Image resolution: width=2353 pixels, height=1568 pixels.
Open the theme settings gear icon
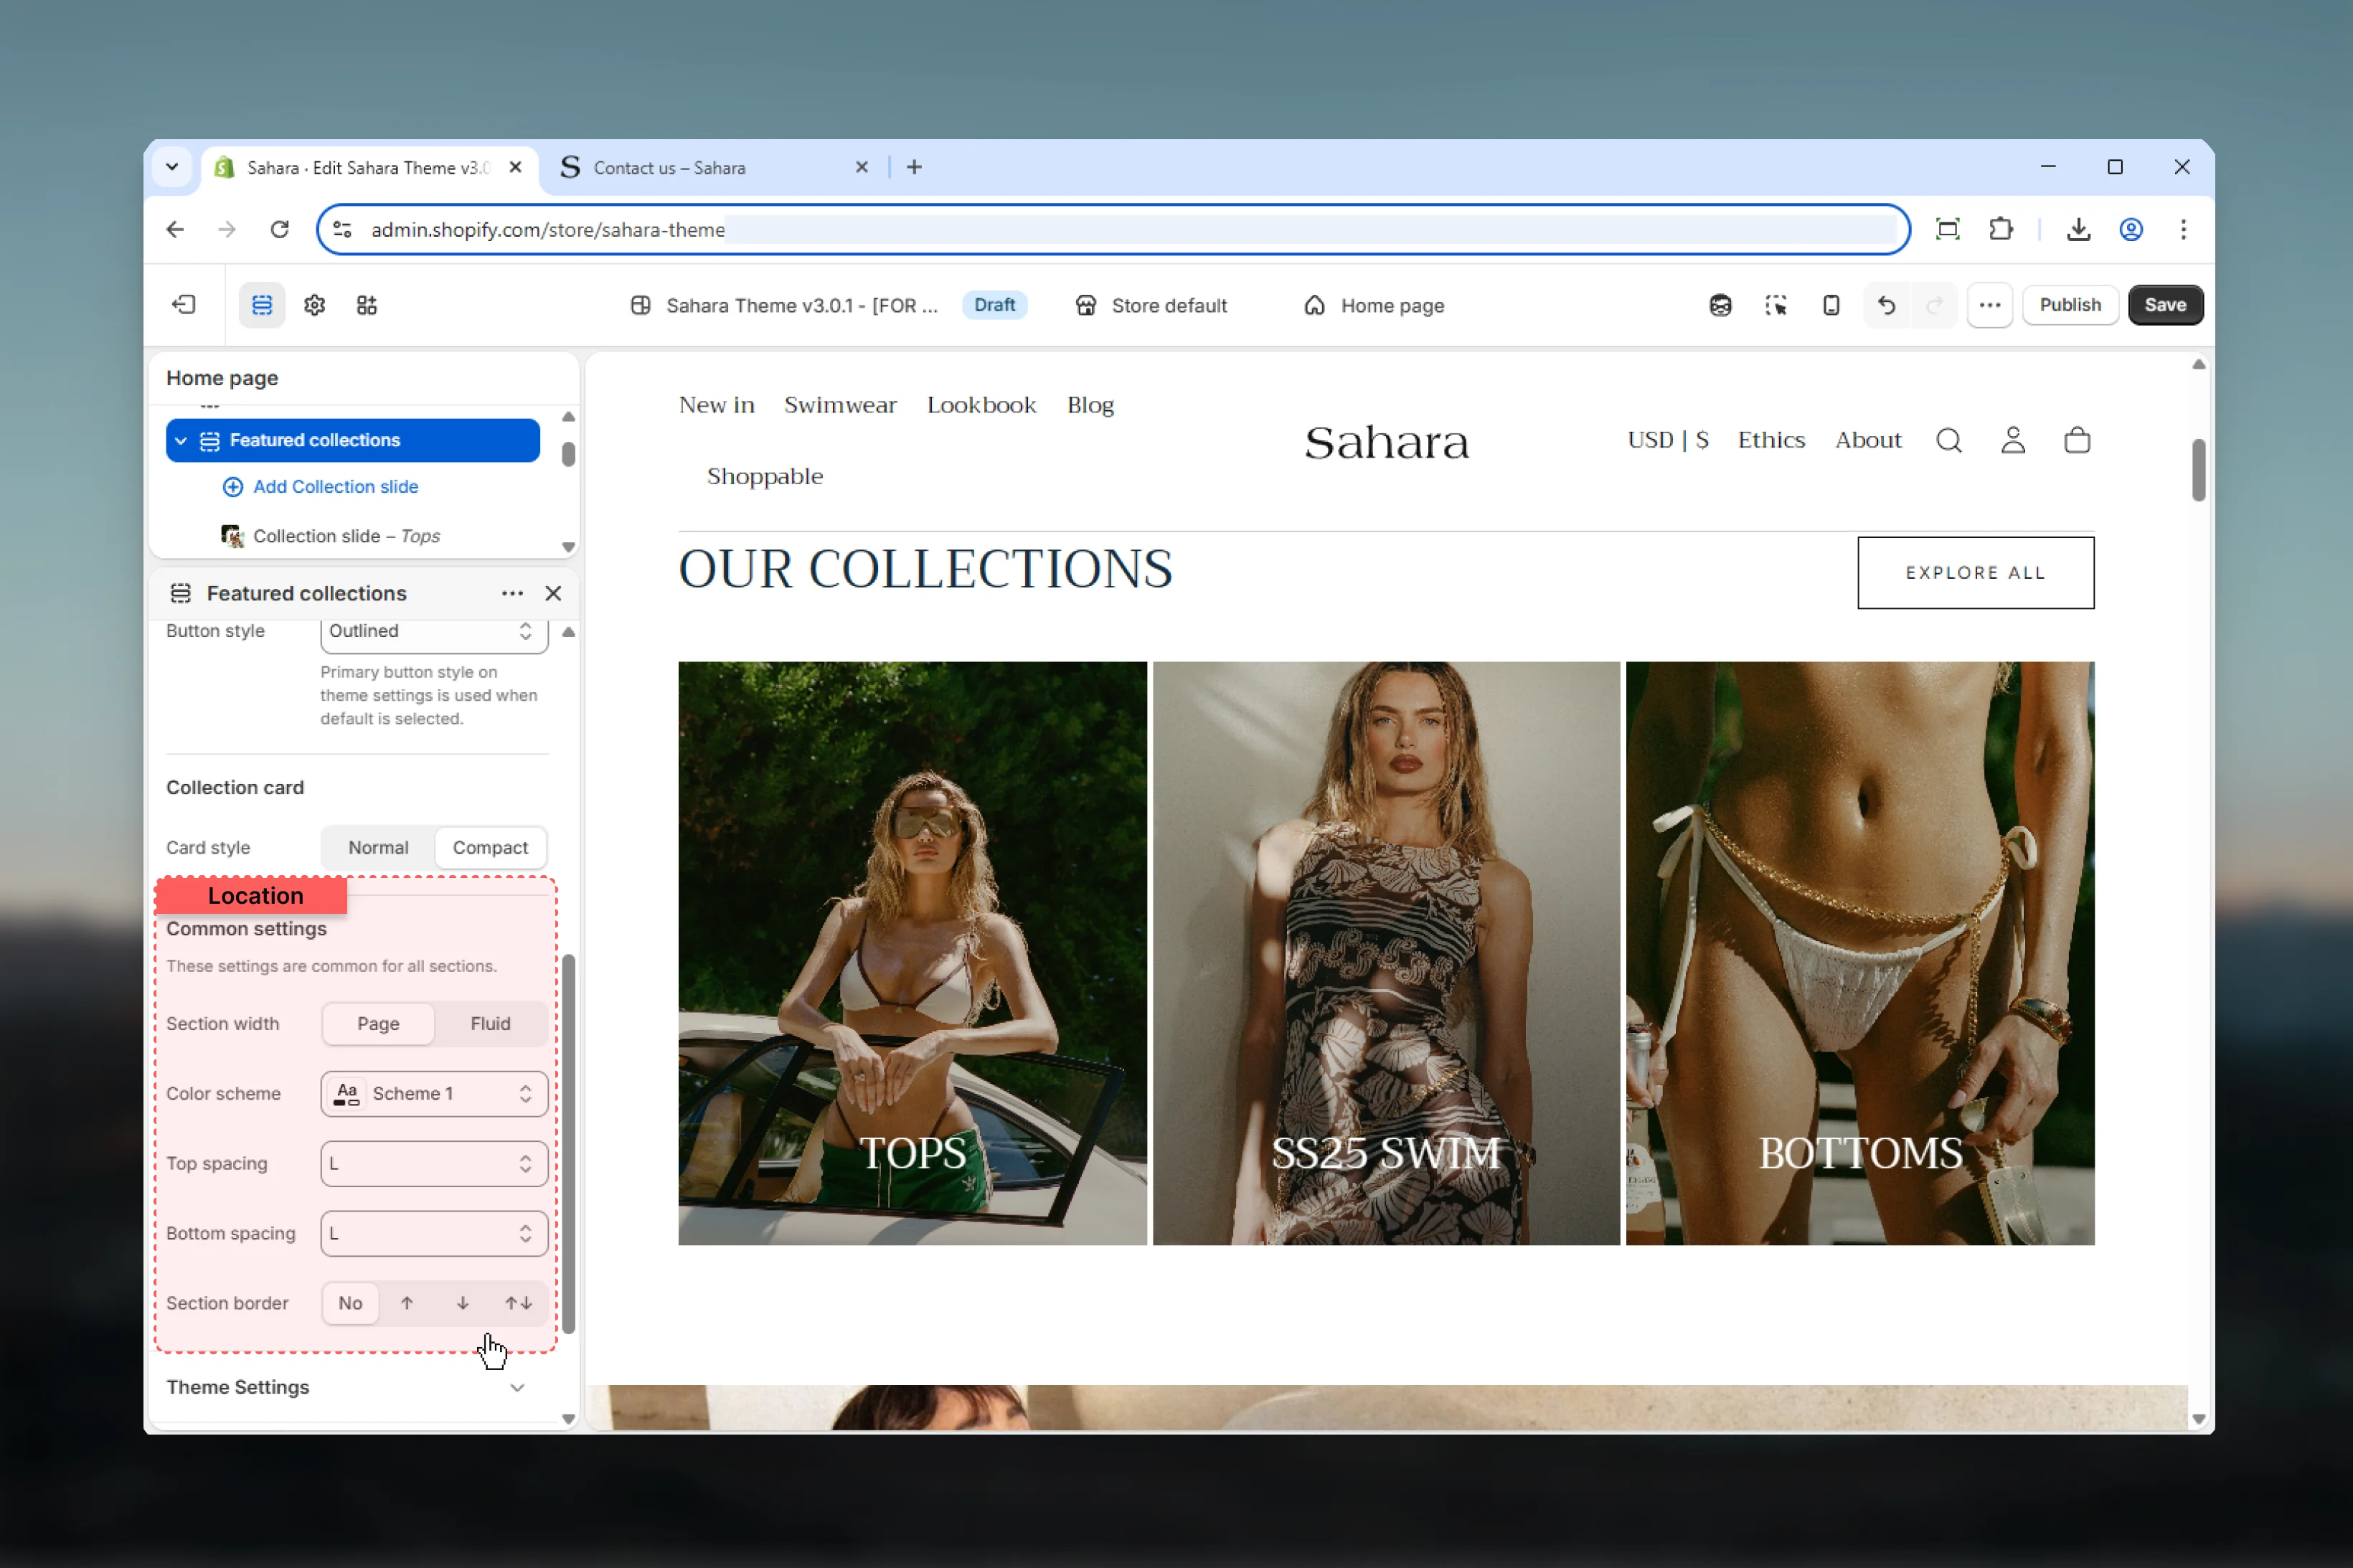tap(314, 305)
